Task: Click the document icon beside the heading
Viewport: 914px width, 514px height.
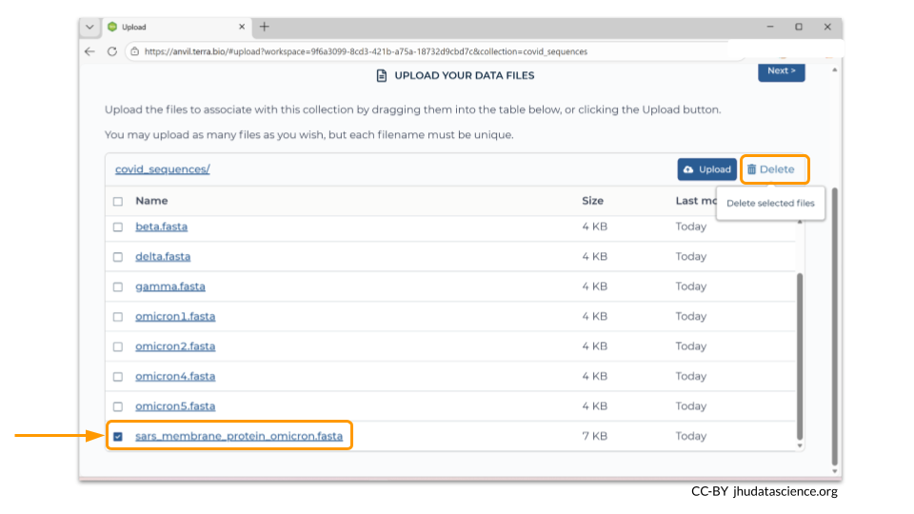Action: pyautogui.click(x=381, y=76)
